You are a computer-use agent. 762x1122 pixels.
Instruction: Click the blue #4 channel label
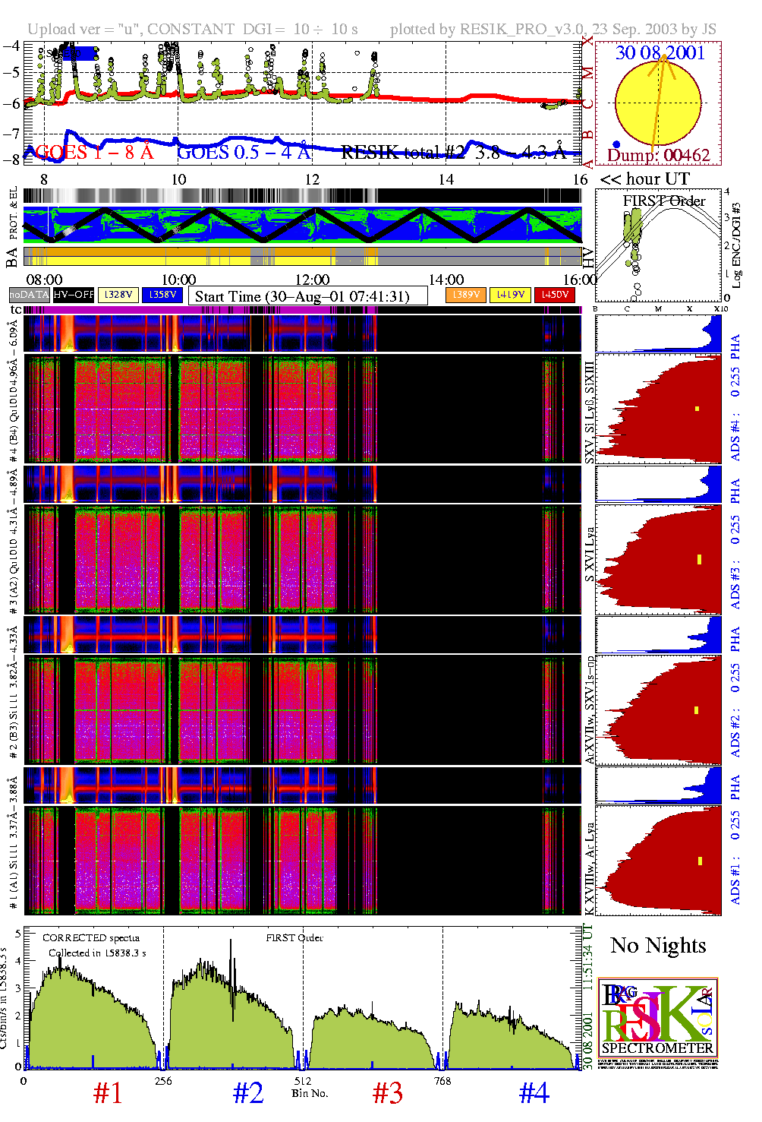point(534,1093)
